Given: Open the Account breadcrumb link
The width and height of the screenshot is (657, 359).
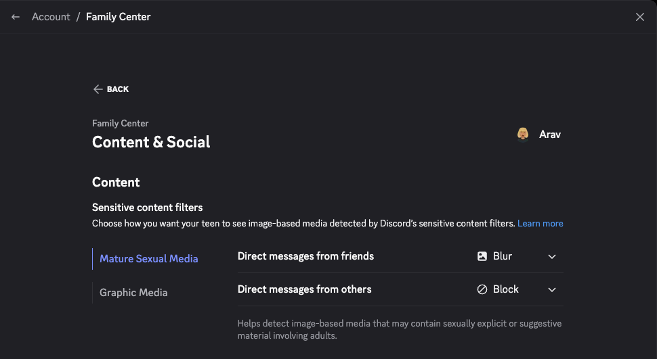Looking at the screenshot, I should click(x=51, y=17).
